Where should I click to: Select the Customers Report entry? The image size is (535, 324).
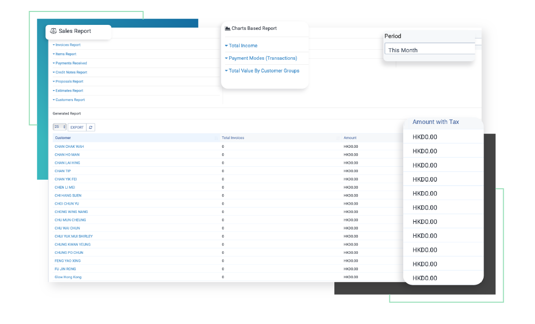click(69, 100)
